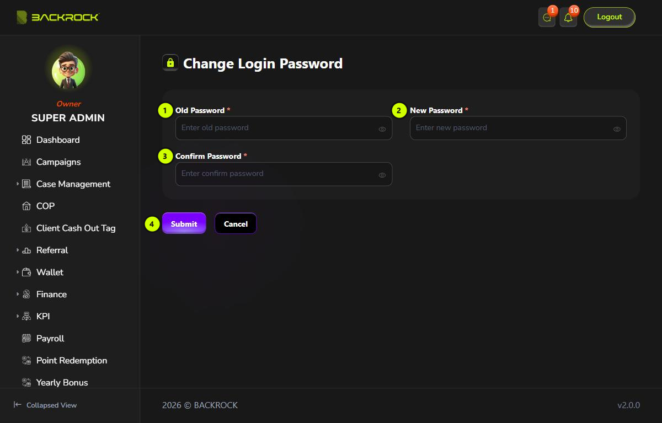Open Dashboard from the sidebar
The height and width of the screenshot is (423, 662).
click(58, 140)
